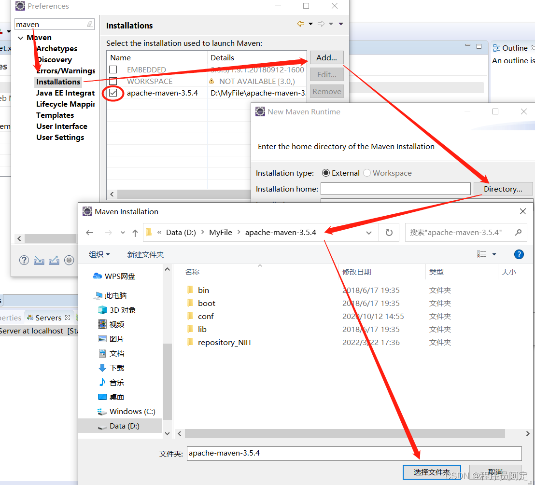Screen dimensions: 535x485
Task: Click 取消 to cancel folder selection
Action: pos(495,472)
